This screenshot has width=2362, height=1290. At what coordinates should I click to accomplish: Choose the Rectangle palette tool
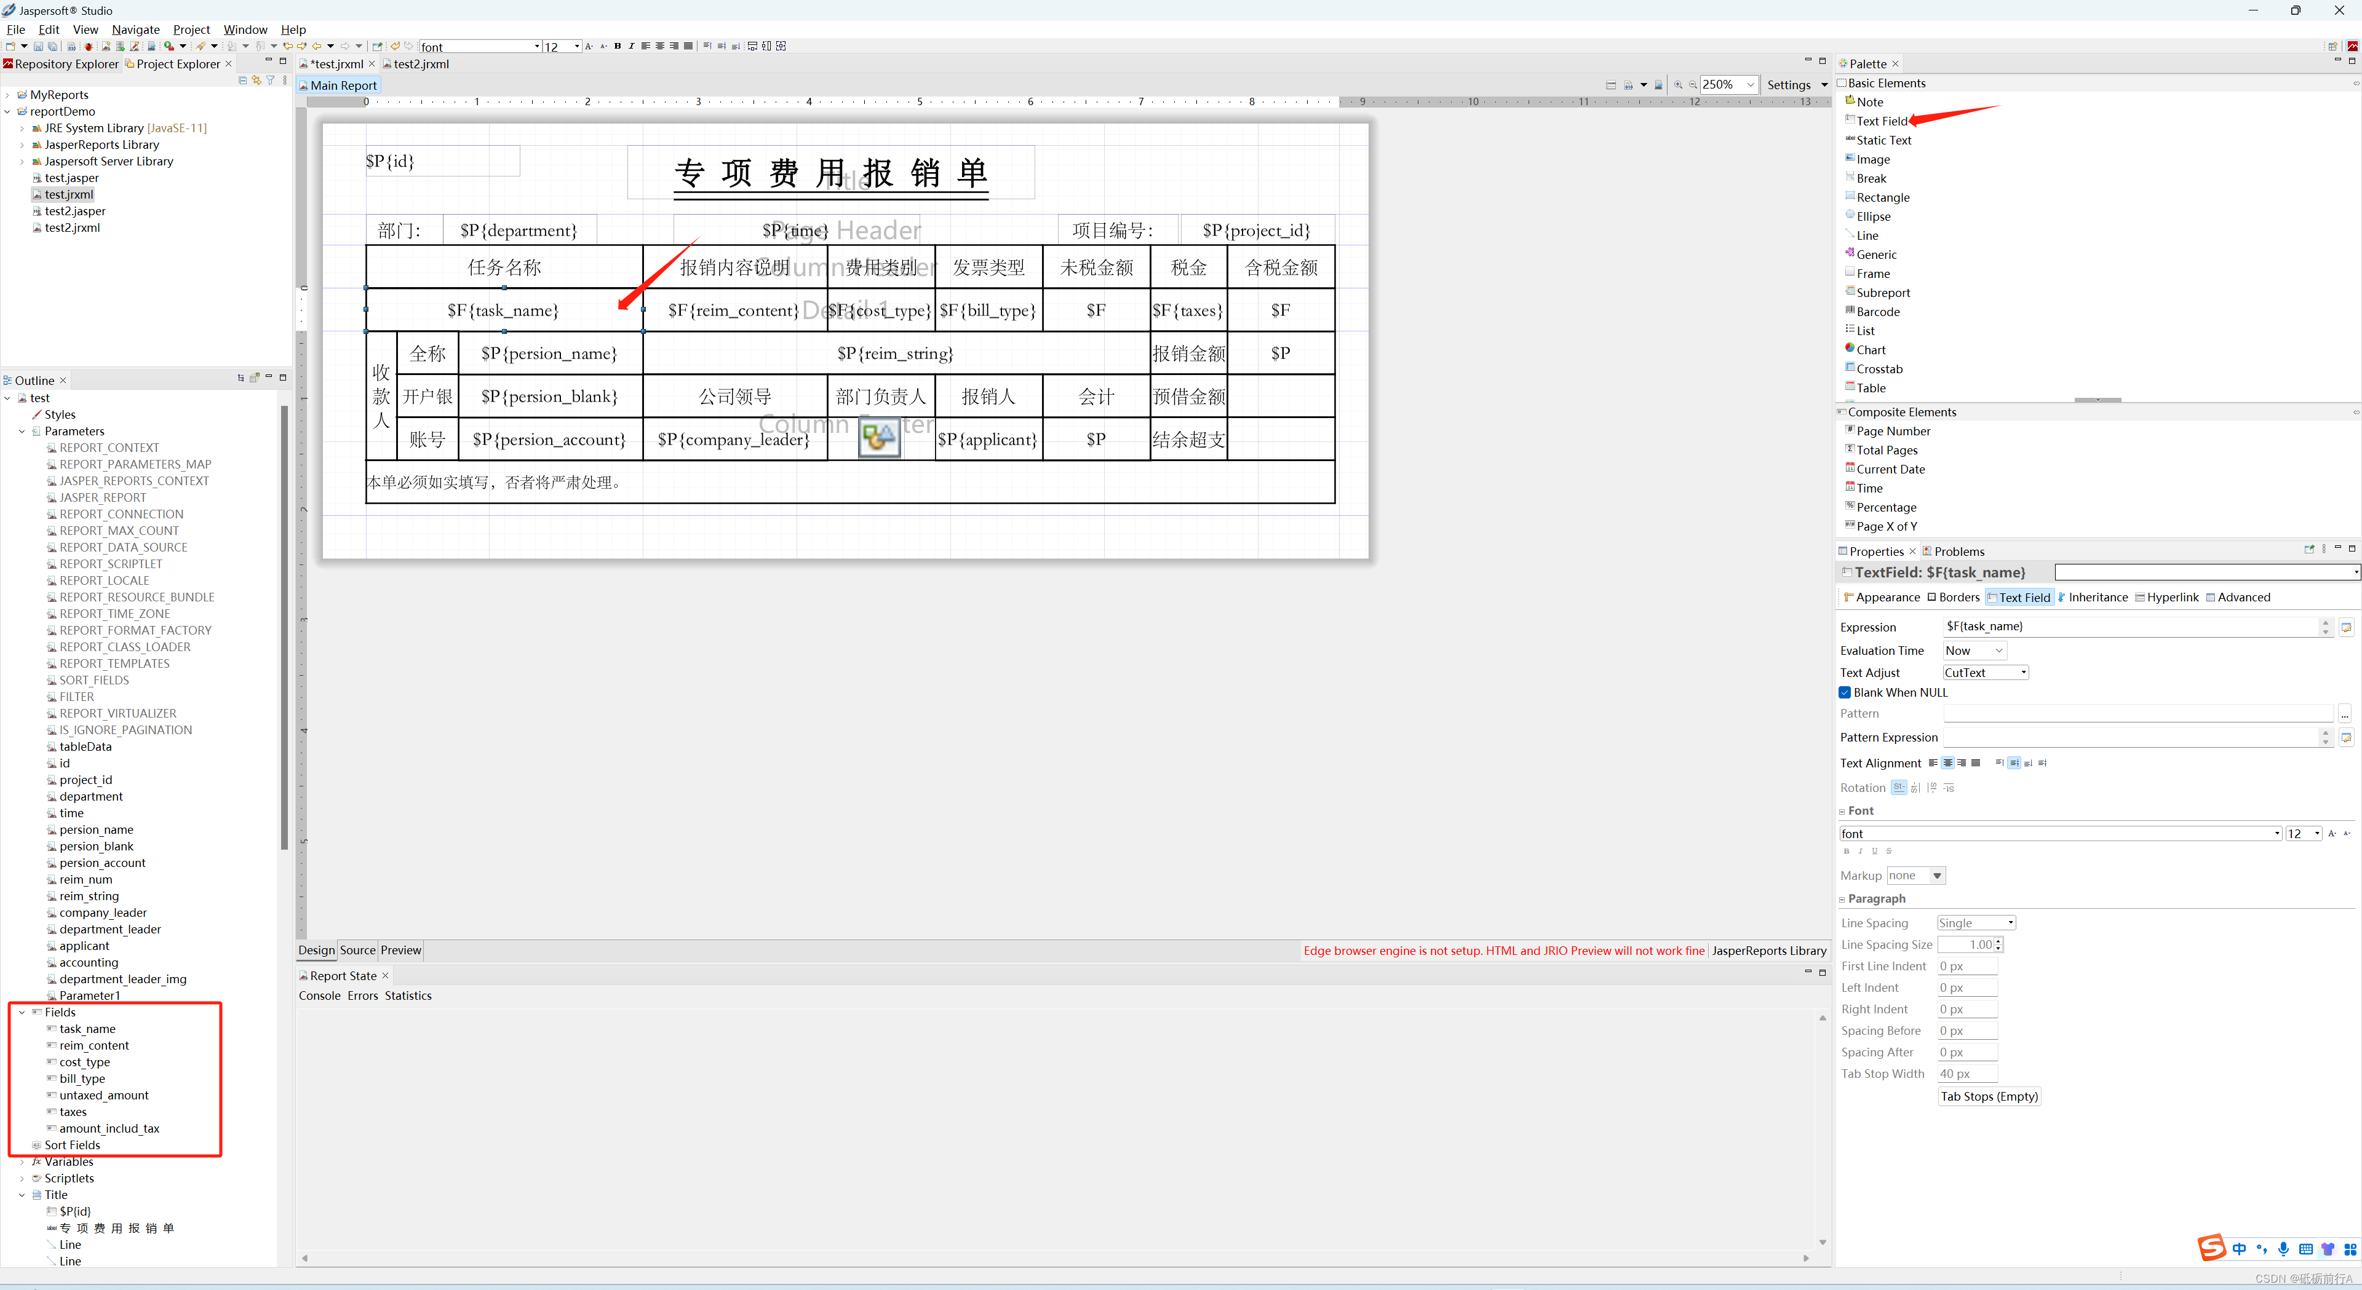pyautogui.click(x=1877, y=197)
